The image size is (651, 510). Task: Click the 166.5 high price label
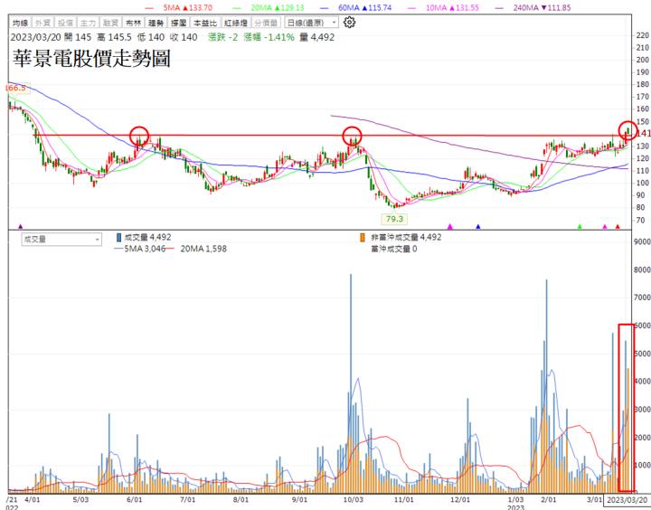click(x=15, y=88)
